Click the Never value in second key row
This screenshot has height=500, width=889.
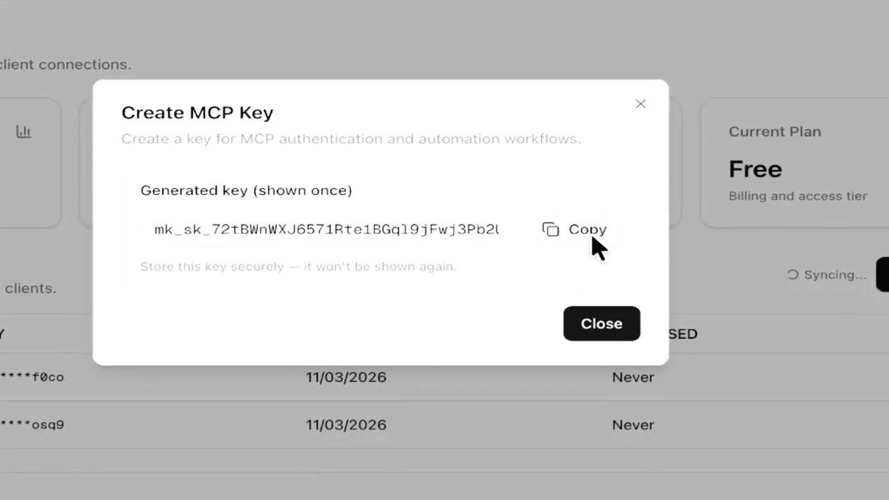click(633, 424)
